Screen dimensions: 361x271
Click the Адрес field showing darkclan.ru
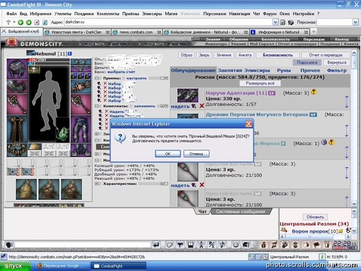[168, 22]
